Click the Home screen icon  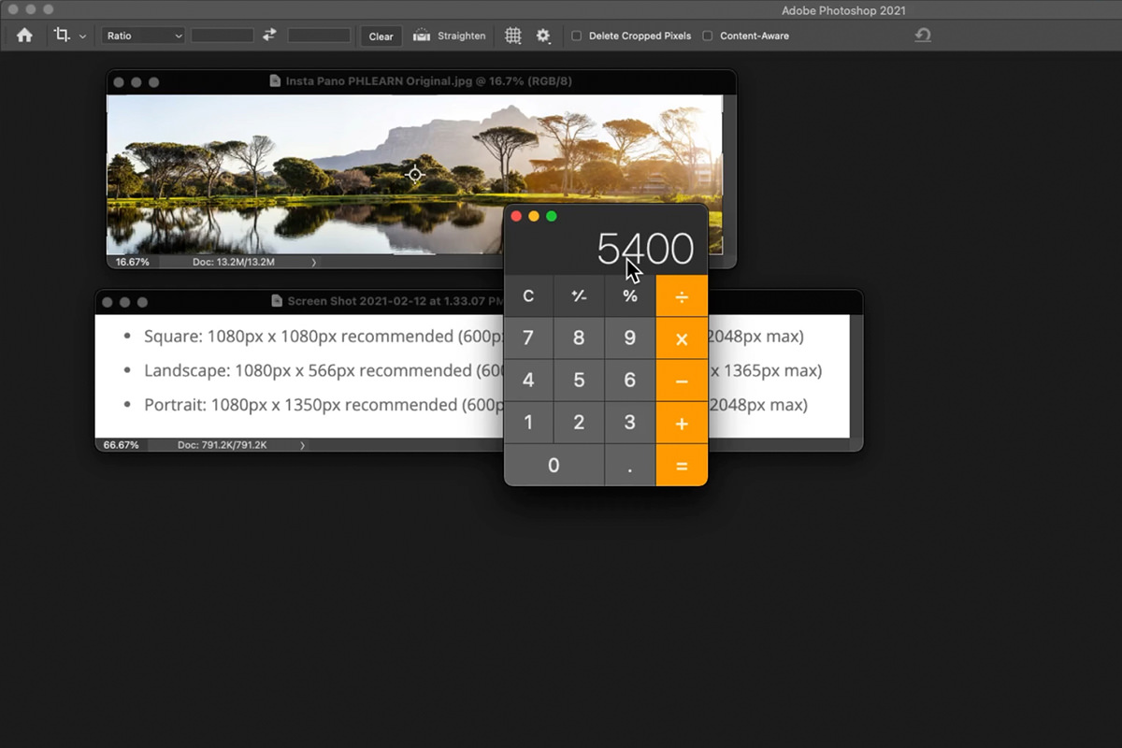(23, 35)
